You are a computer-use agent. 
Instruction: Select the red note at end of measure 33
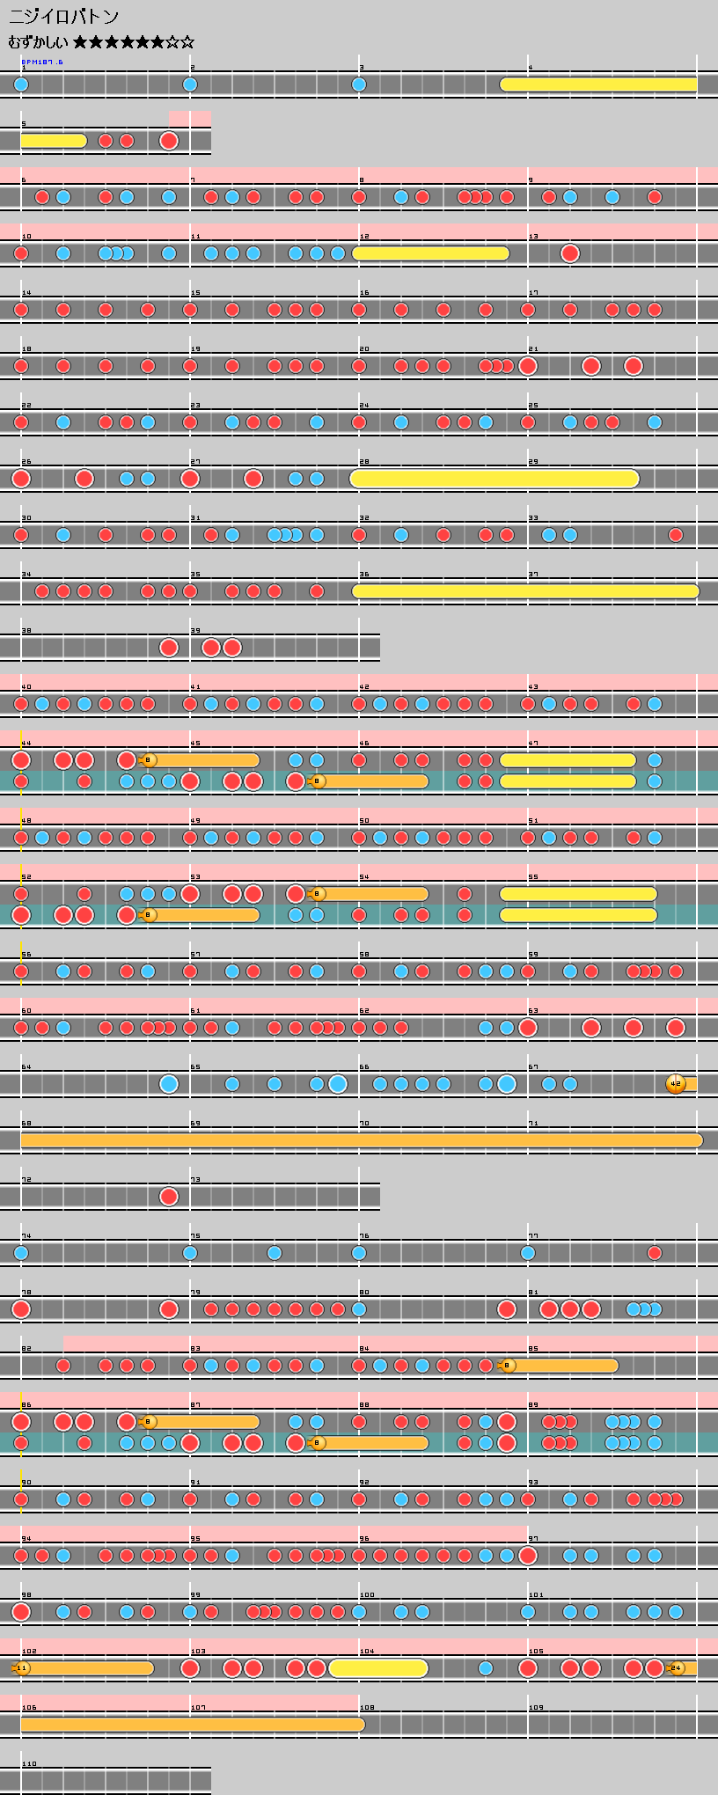pyautogui.click(x=676, y=535)
